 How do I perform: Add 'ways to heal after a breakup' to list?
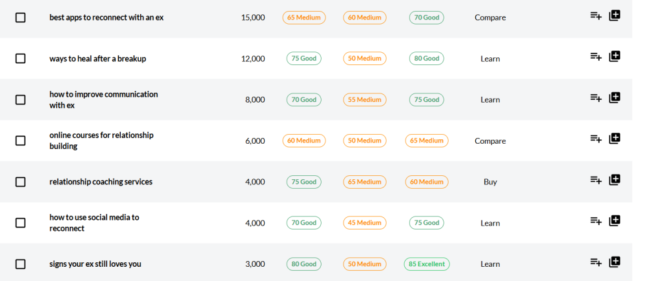click(x=595, y=57)
